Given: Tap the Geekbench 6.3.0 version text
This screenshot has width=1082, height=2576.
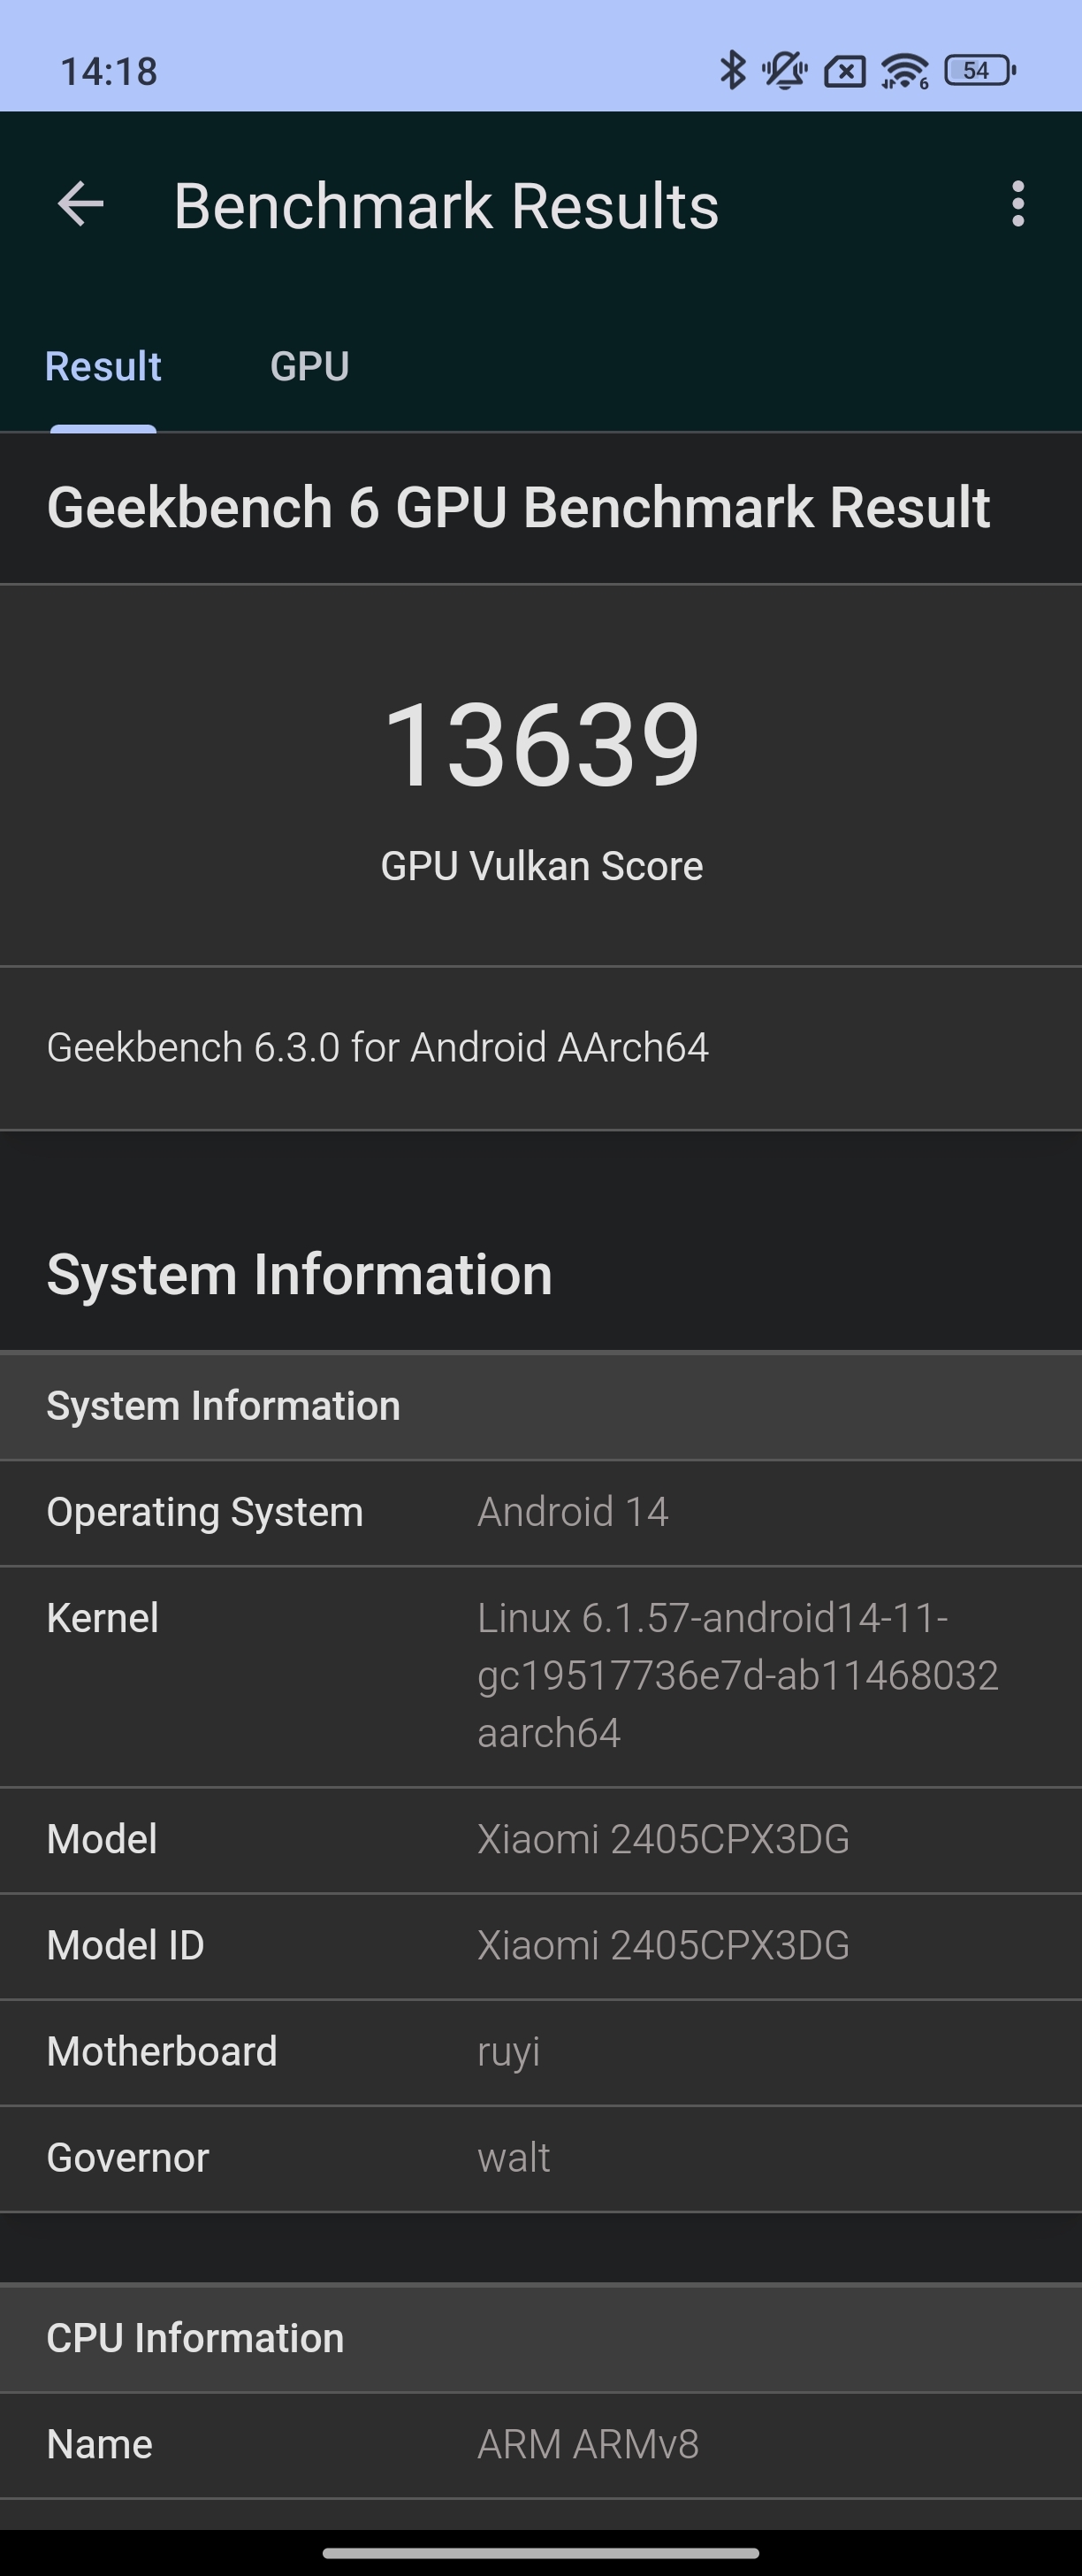Looking at the screenshot, I should [377, 1047].
